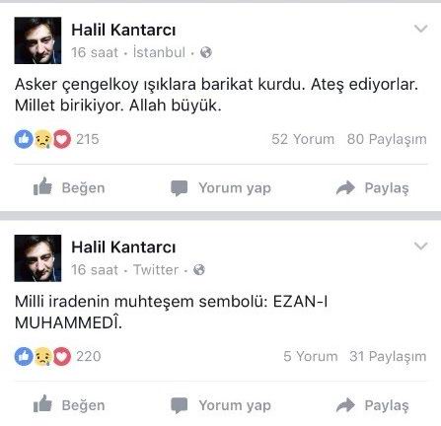Click the share arrow icon on the second post
The width and height of the screenshot is (441, 426).
point(345,405)
